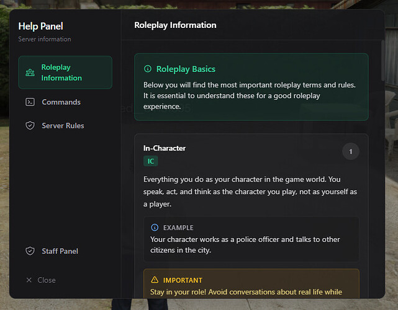The width and height of the screenshot is (398, 310).
Task: Click the number 1 circle badge
Action: (x=351, y=151)
